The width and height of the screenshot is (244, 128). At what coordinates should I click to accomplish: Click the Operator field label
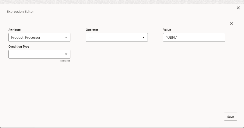tap(92, 30)
